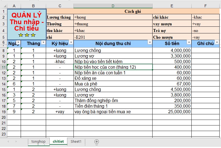Click the sheet tabs scroll-left arrow
Image resolution: width=221 pixels, height=148 pixels.
pos(8,142)
